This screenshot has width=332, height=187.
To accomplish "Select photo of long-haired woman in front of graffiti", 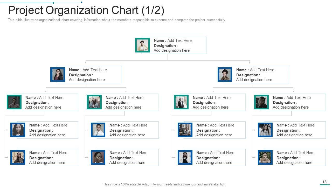I will coord(18,157).
